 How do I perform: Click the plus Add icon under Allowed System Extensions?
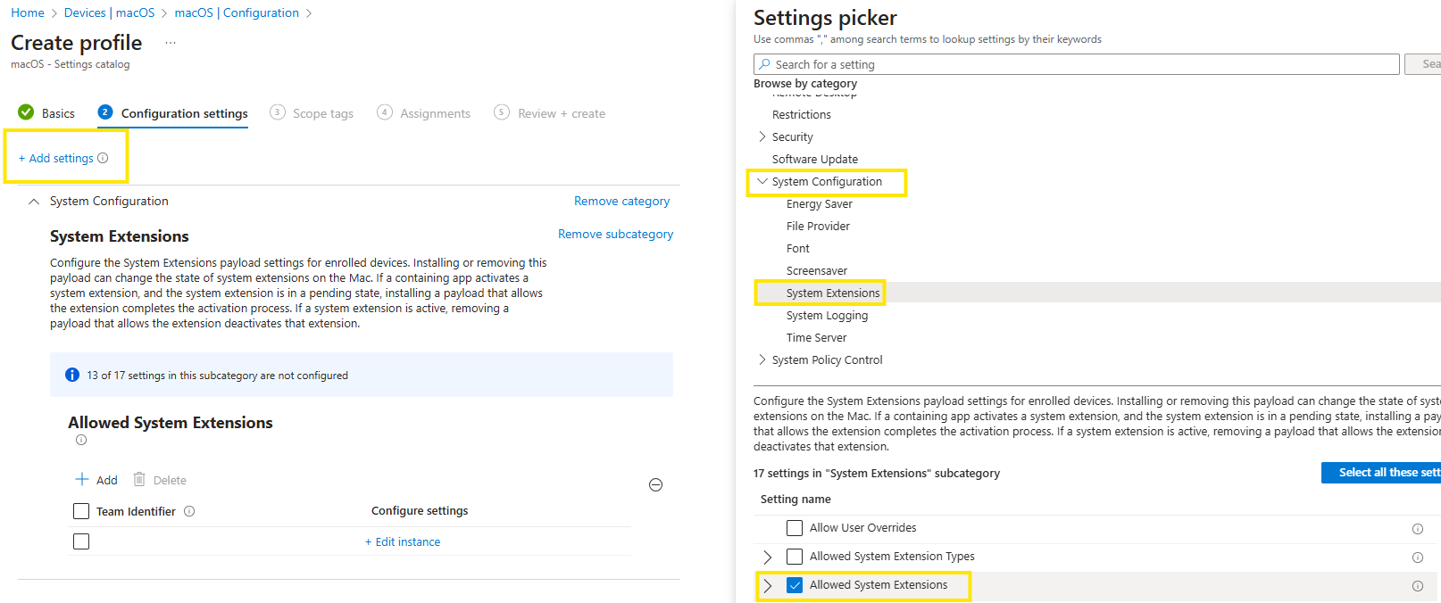pyautogui.click(x=82, y=480)
